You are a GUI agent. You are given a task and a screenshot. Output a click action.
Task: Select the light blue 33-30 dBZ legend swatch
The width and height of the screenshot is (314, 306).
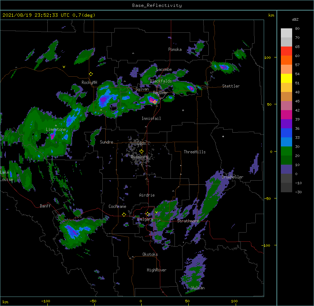(286, 142)
